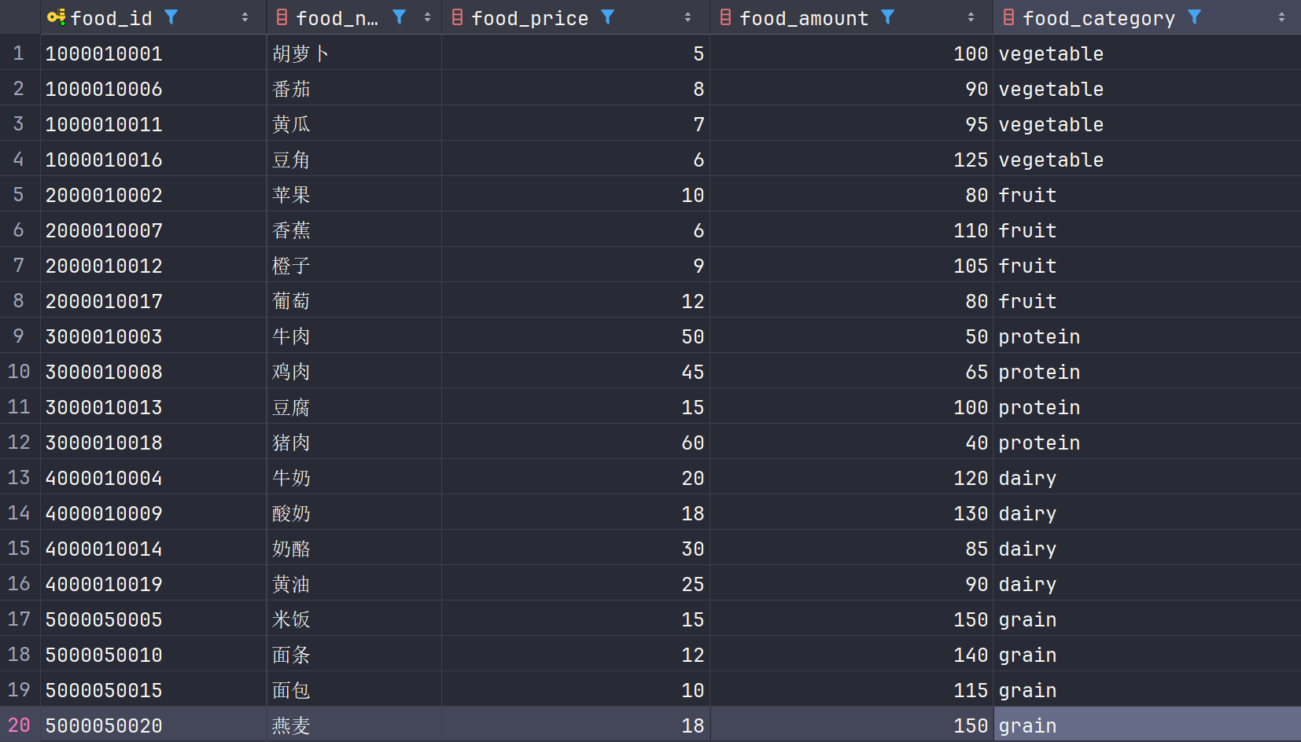Open the sort control on food_id header
The width and height of the screenshot is (1301, 742).
pos(246,17)
